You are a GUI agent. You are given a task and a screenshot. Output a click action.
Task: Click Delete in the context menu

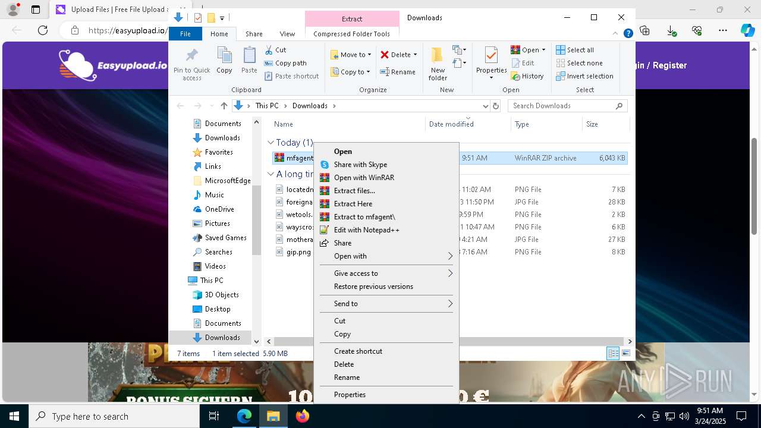point(386,364)
